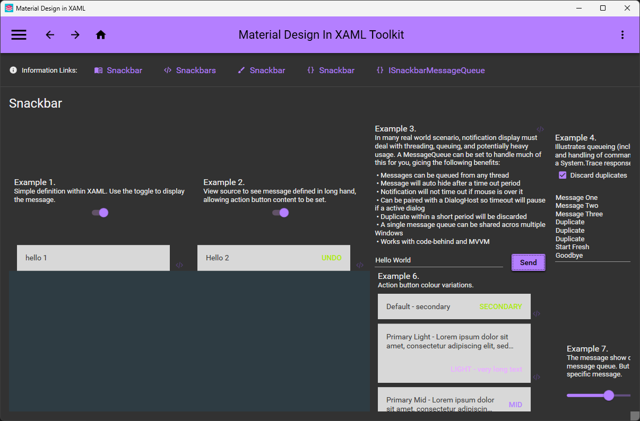Select Start Fresh in the message list
This screenshot has height=421, width=640.
click(572, 247)
